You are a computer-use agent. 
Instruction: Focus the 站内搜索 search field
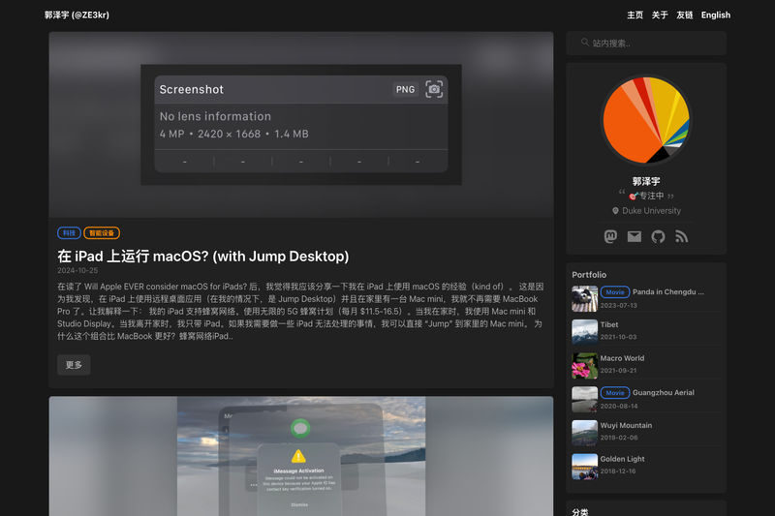click(x=646, y=43)
